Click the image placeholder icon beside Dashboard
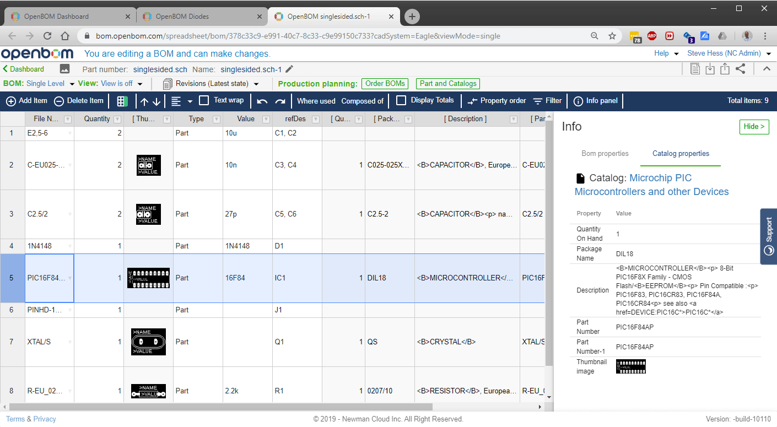Screen dimensions: 777x427 click(65, 69)
